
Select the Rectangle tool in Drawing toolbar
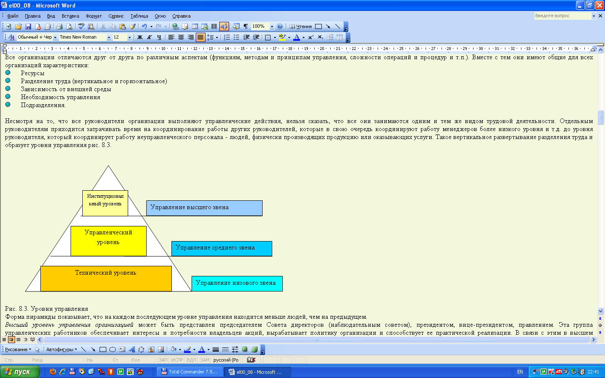coord(103,349)
